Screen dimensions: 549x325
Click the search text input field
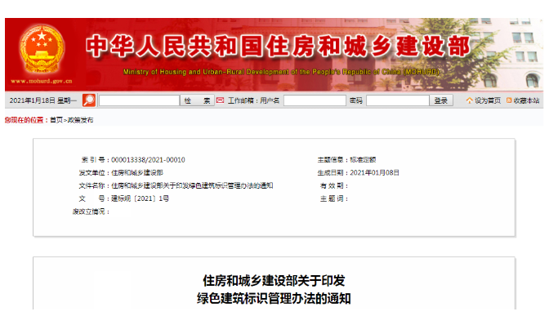click(x=139, y=100)
